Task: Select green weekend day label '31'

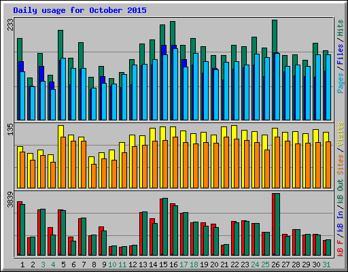Action: click(x=326, y=265)
